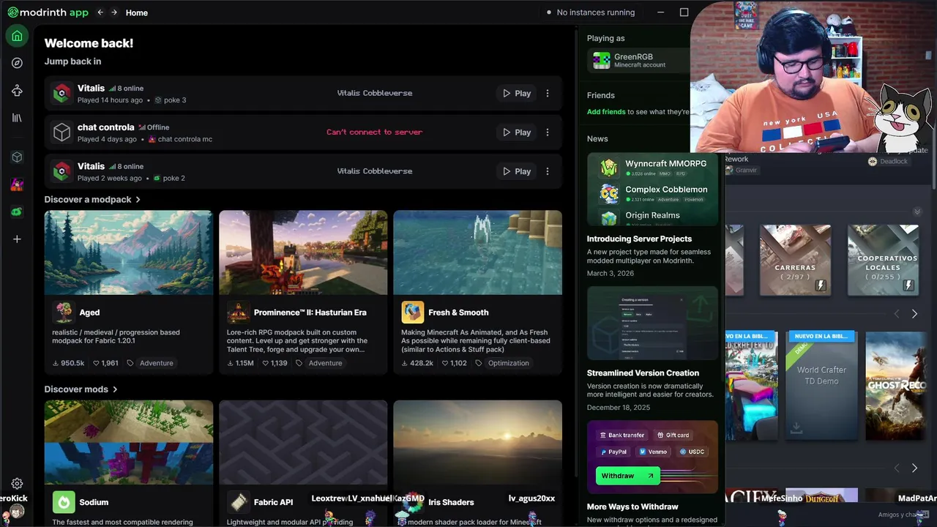Click the Complex Cobblemon server icon
Screen dimensions: 937x527
point(609,193)
